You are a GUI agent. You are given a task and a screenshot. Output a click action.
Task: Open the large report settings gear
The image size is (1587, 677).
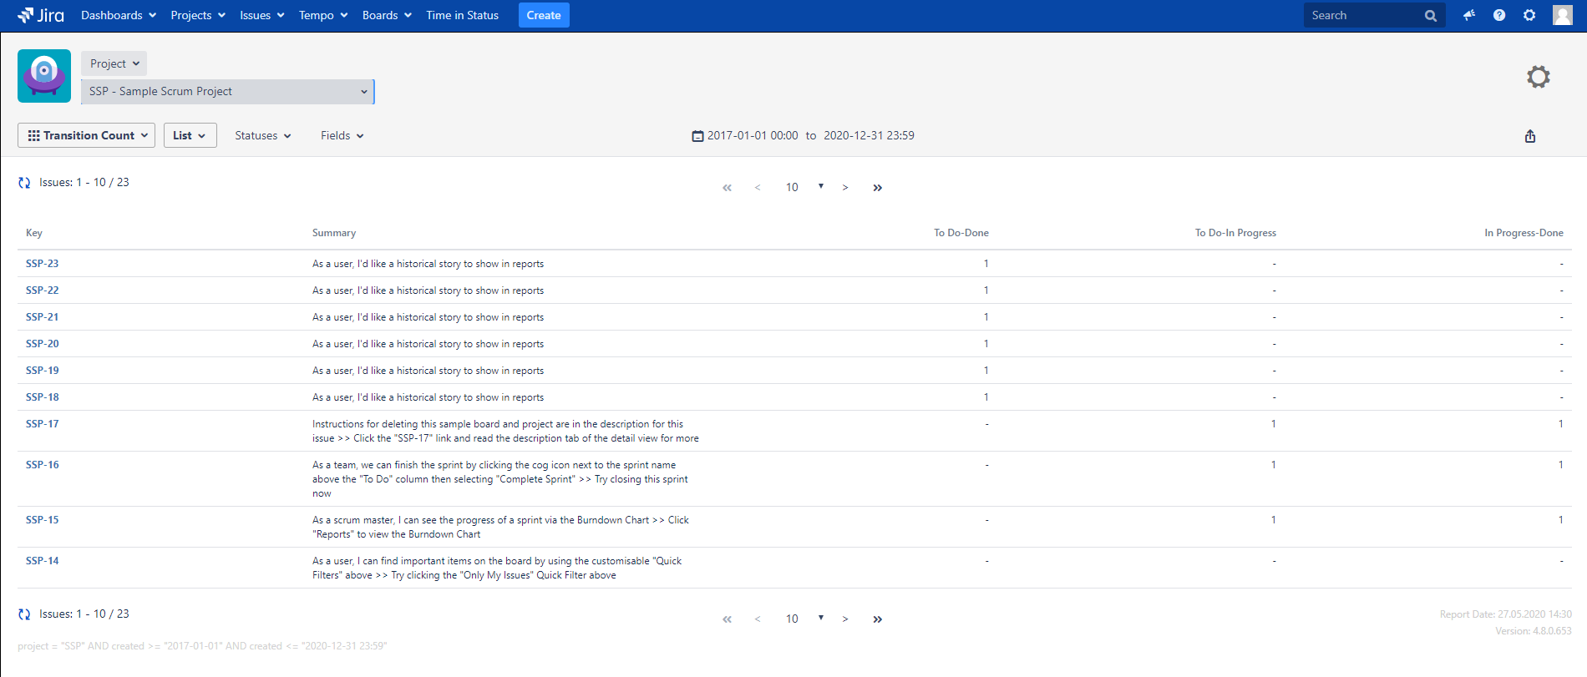tap(1538, 77)
